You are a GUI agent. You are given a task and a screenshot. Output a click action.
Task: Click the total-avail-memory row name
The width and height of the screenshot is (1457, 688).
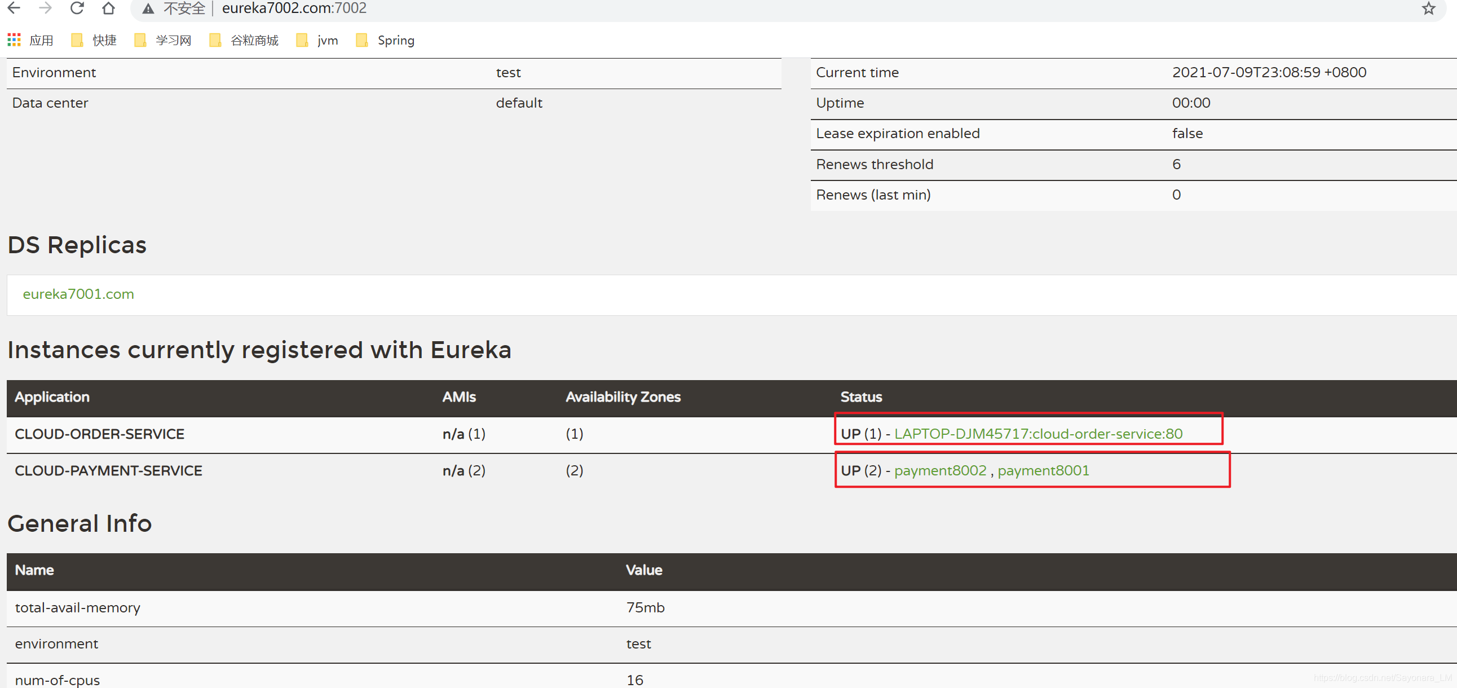click(77, 608)
